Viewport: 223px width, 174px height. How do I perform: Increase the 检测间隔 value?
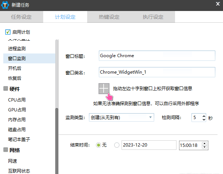(x=204, y=115)
